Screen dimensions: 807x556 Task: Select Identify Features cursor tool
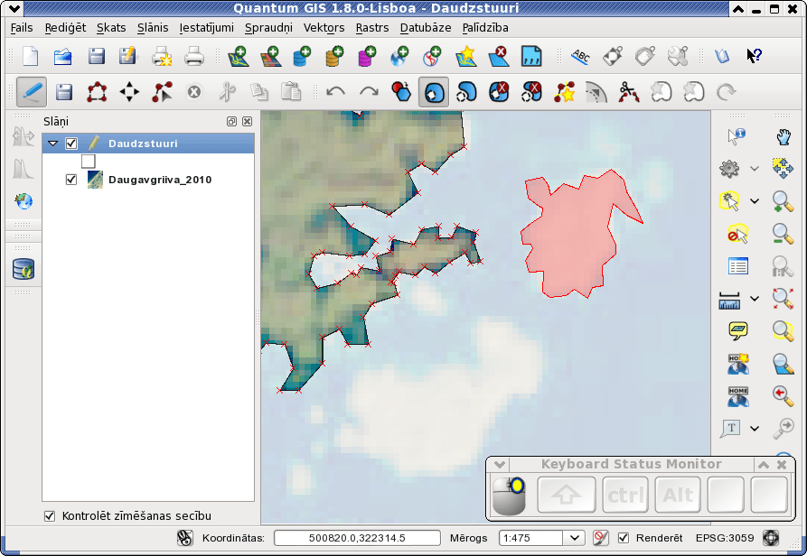point(736,136)
